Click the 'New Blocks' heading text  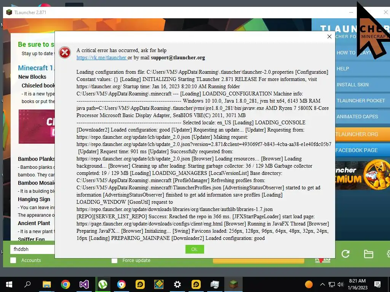[x=32, y=77]
